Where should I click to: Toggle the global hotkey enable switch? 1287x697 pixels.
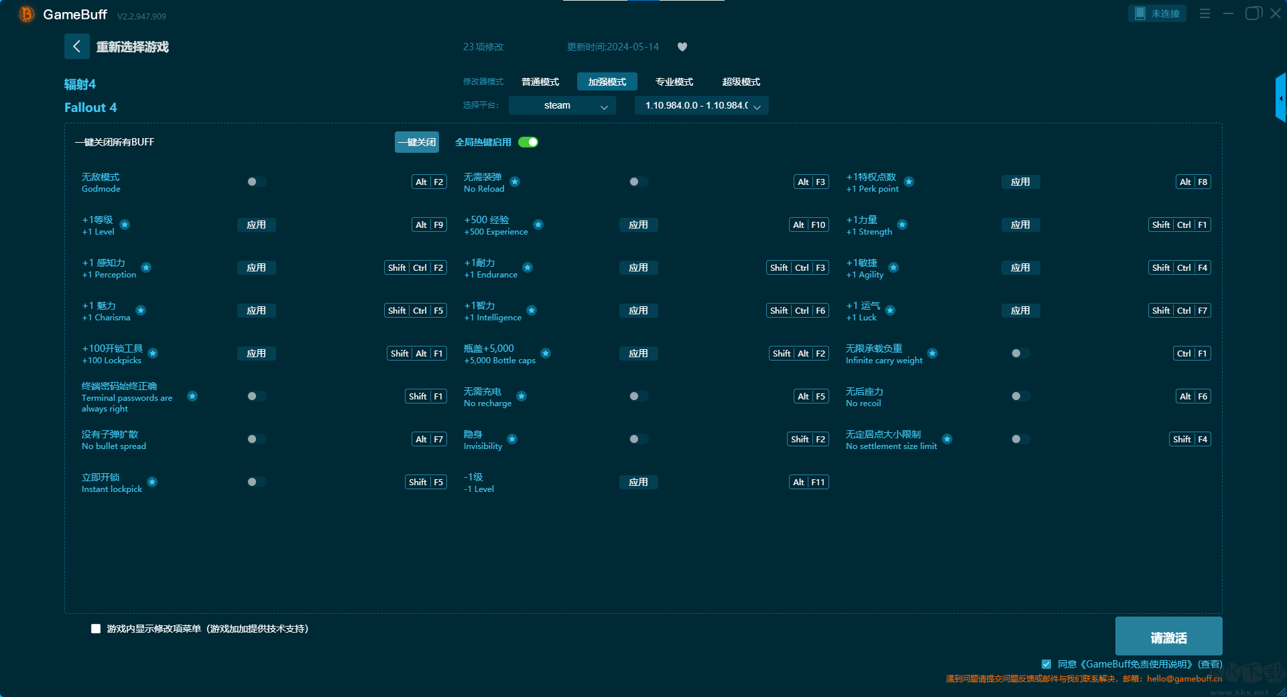point(528,142)
